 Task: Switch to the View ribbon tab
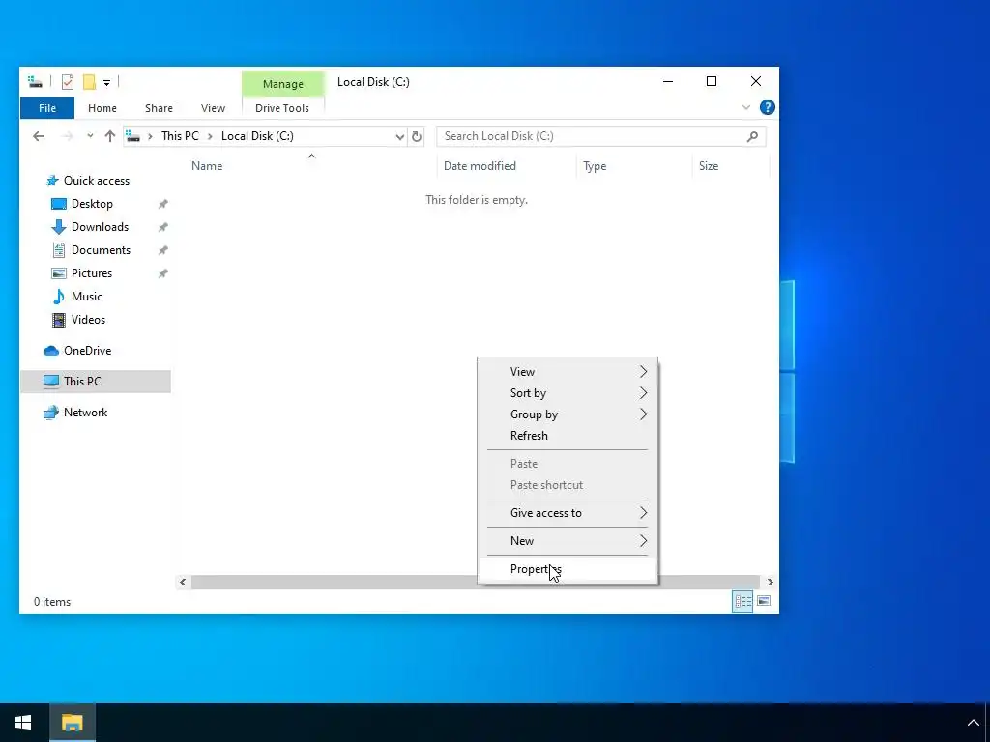pos(213,108)
